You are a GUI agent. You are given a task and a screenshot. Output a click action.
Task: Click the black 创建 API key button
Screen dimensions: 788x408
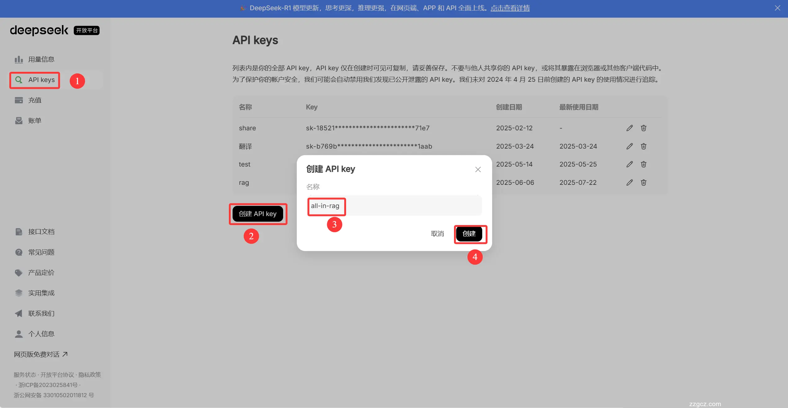pos(257,214)
